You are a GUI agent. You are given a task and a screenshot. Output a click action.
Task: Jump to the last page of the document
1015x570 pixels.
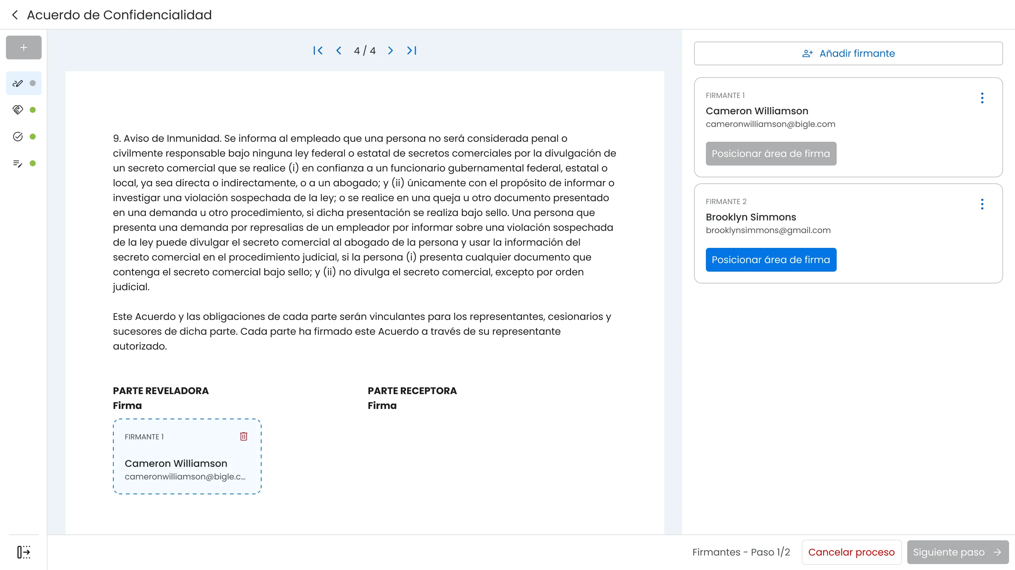tap(412, 50)
